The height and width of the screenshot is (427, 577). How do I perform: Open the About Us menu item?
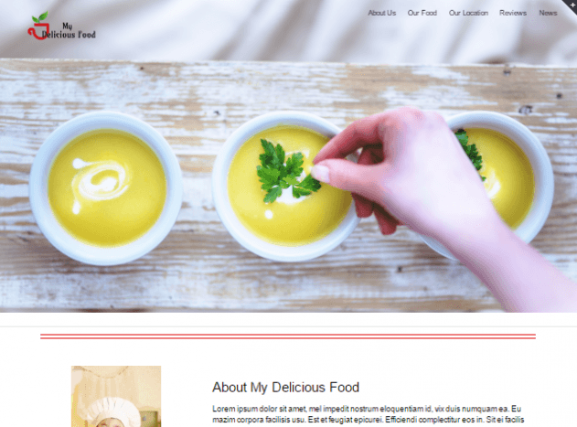tap(381, 13)
